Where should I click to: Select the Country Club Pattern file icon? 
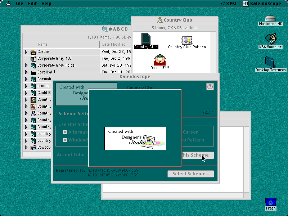pos(187,40)
